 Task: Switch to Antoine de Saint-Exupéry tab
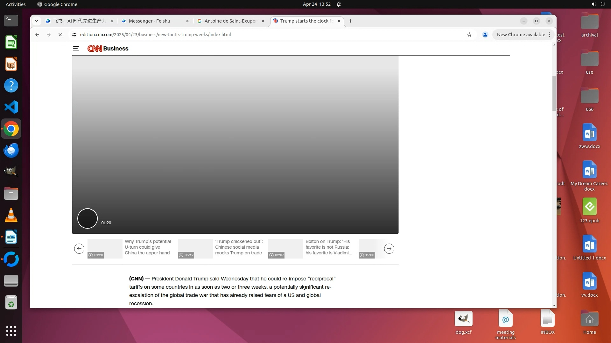click(x=230, y=21)
